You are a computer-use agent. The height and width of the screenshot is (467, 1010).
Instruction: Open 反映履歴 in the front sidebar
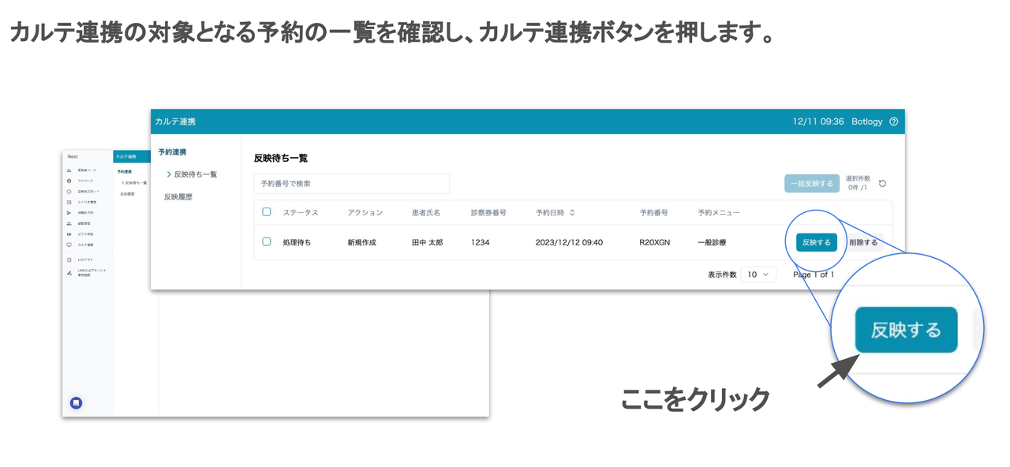click(x=178, y=196)
